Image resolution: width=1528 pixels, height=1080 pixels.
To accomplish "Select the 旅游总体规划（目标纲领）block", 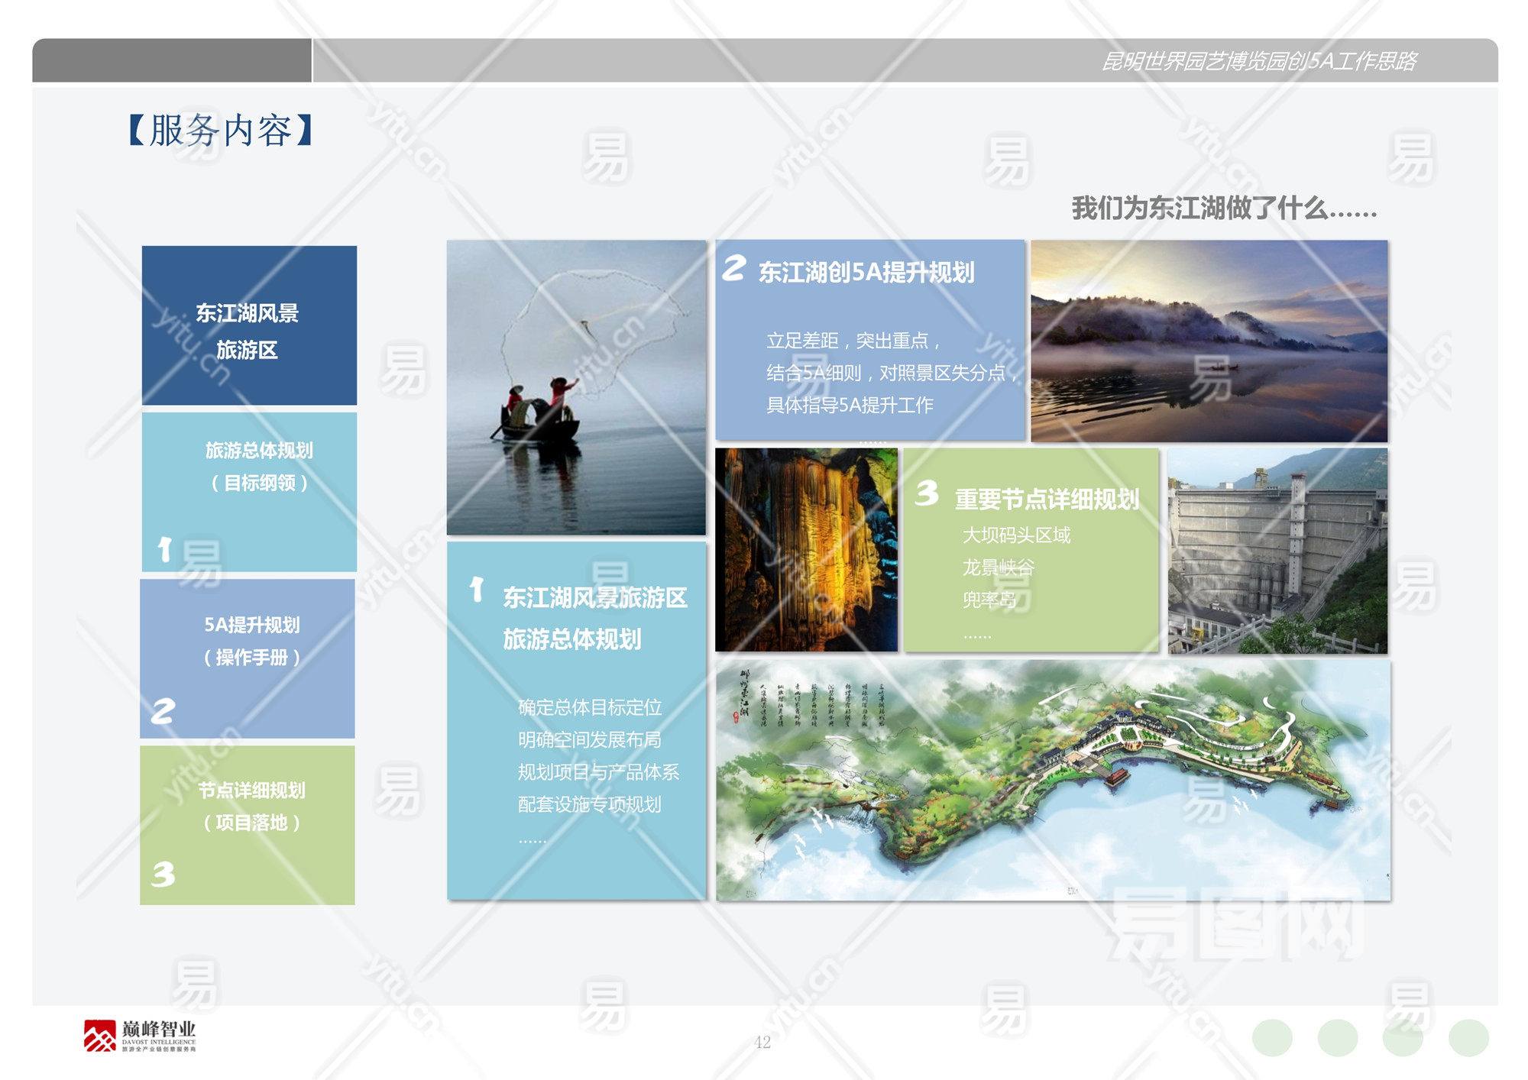I will click(x=249, y=492).
